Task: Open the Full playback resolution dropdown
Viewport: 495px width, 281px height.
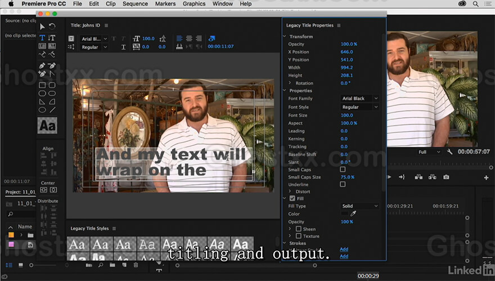Action: click(x=429, y=152)
